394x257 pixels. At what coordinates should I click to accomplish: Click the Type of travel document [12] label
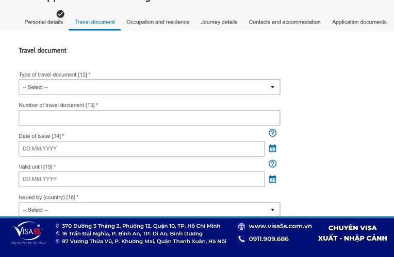point(53,75)
